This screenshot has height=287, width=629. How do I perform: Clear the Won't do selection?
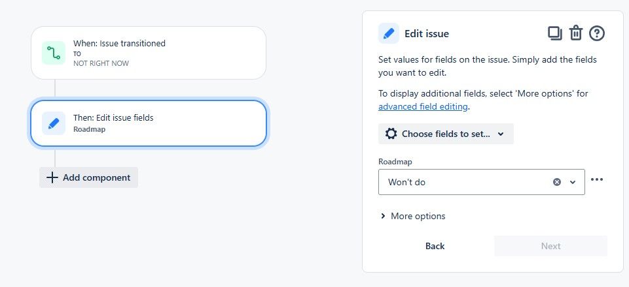[557, 182]
